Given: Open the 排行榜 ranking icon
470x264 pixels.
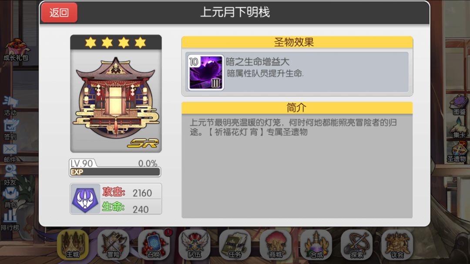Looking at the screenshot, I should pos(10,221).
